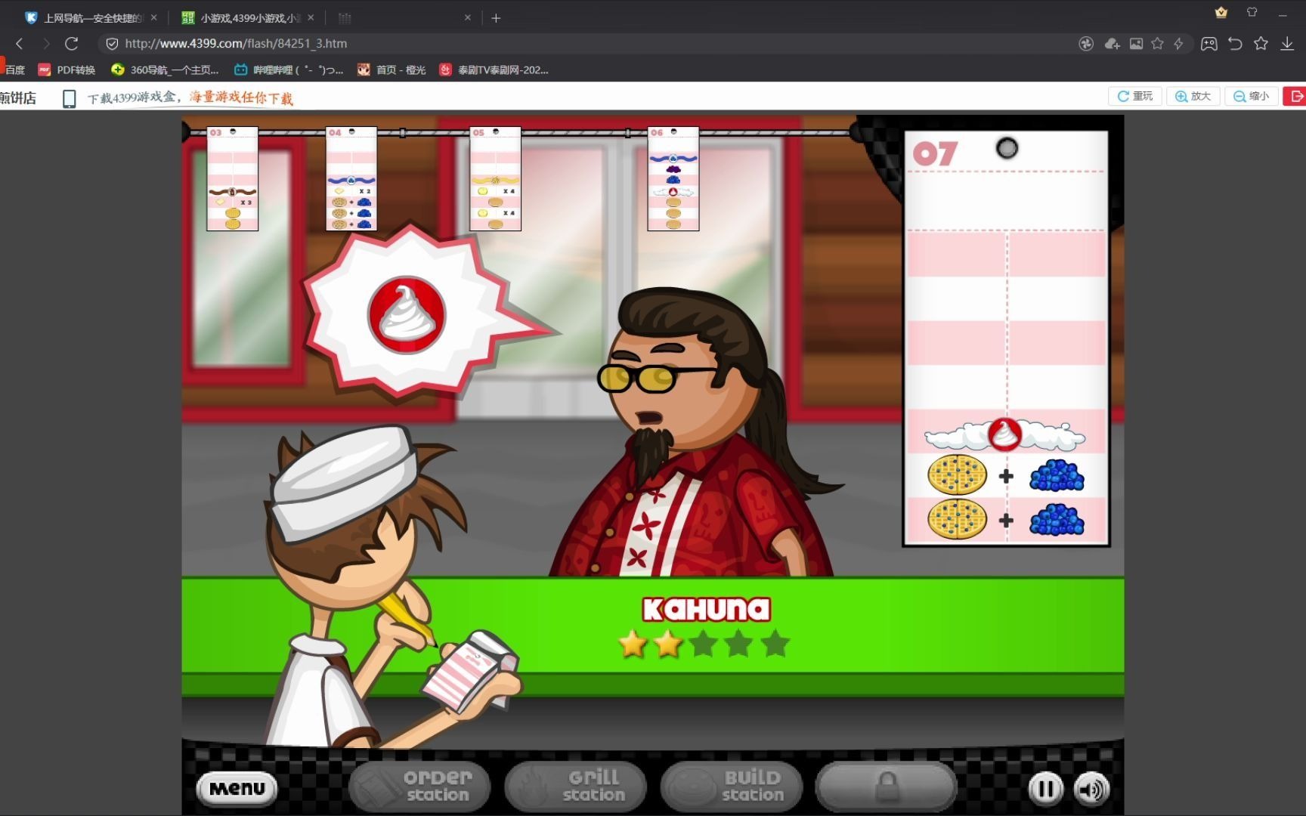Click the Kahuna customer name
The width and height of the screenshot is (1306, 816).
click(706, 610)
